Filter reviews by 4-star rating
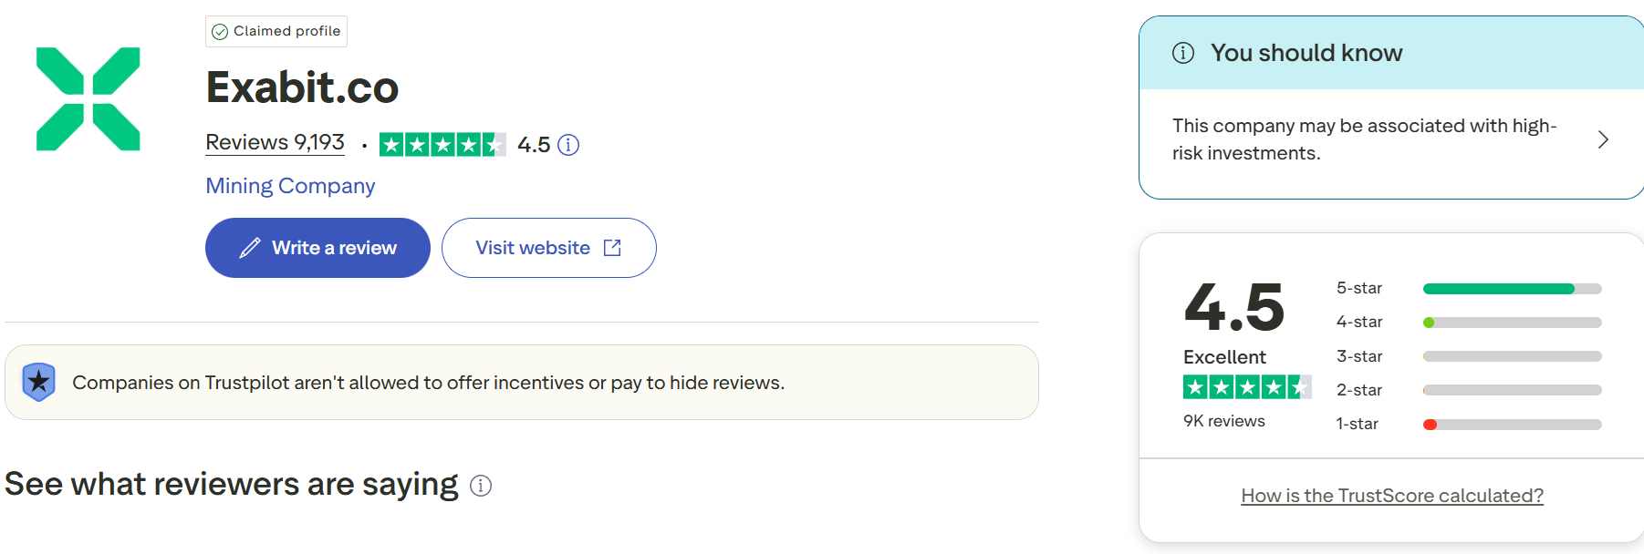The image size is (1644, 554). [x=1468, y=323]
